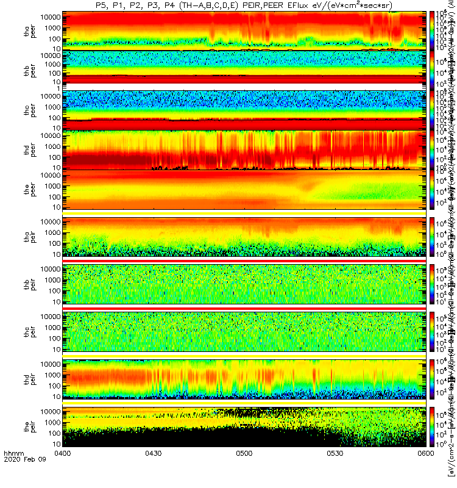
Task: Click the 'hhmm' axis unit label
Action: pos(13,453)
